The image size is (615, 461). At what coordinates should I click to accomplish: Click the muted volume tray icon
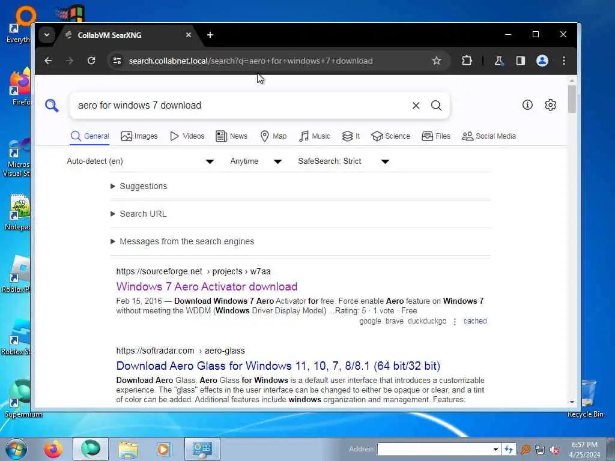554,450
